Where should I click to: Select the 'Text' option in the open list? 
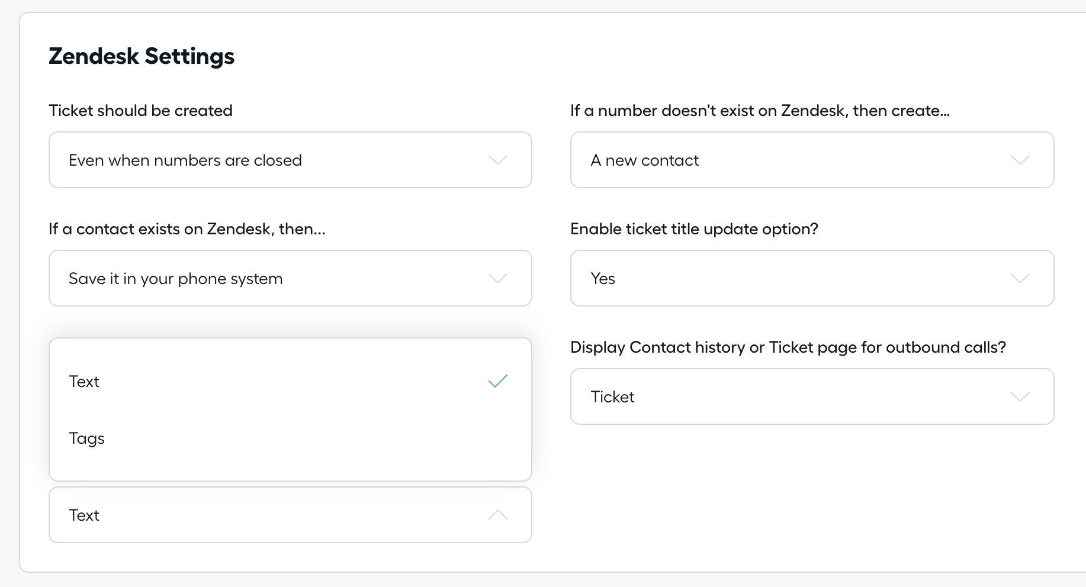[290, 382]
